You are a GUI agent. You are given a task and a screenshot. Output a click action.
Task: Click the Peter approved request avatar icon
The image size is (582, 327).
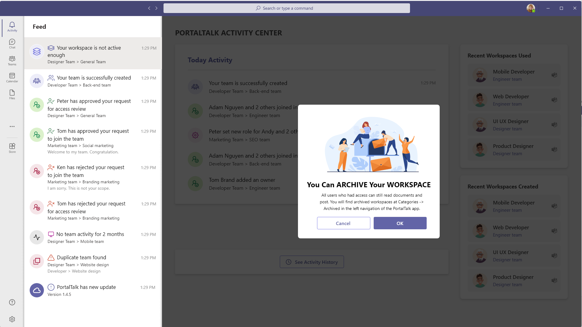click(x=37, y=105)
